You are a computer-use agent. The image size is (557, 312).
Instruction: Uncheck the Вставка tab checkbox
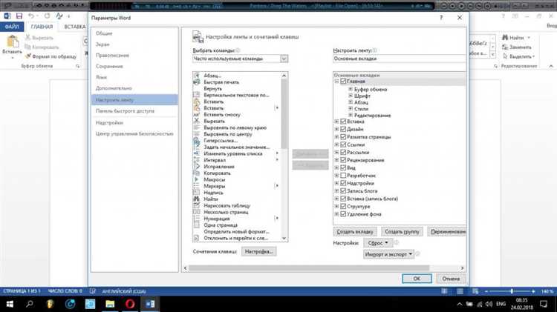click(343, 122)
